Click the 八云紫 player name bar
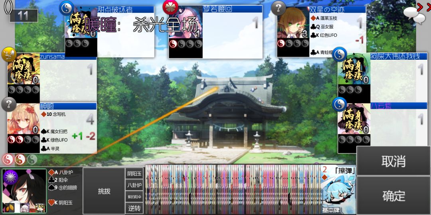Screen dimensions: 431x215 click(x=399, y=106)
